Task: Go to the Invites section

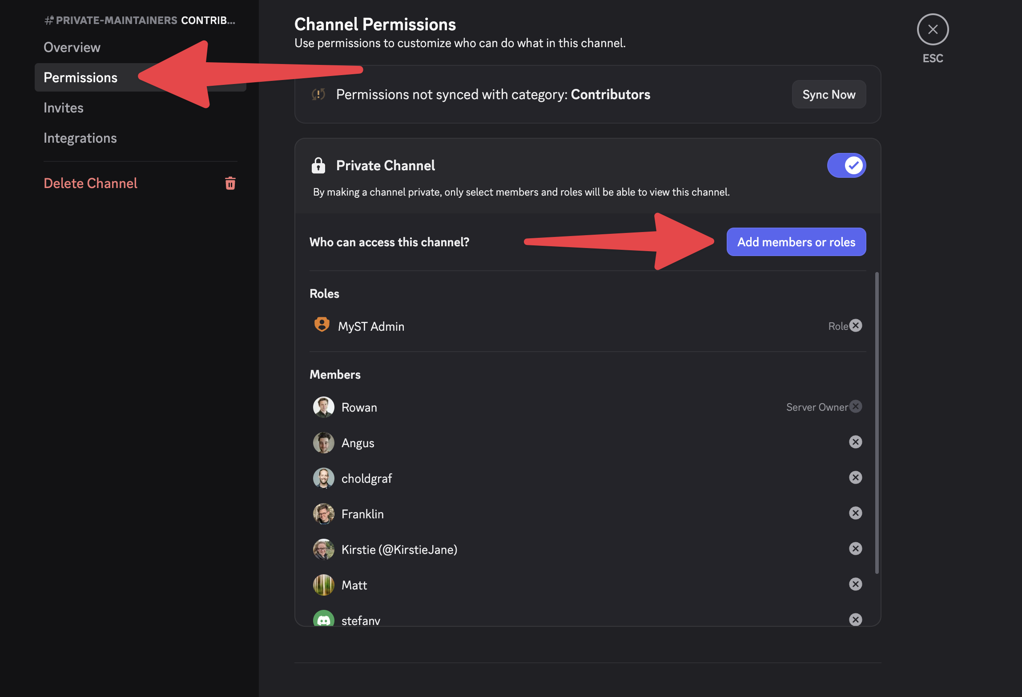Action: [x=64, y=108]
